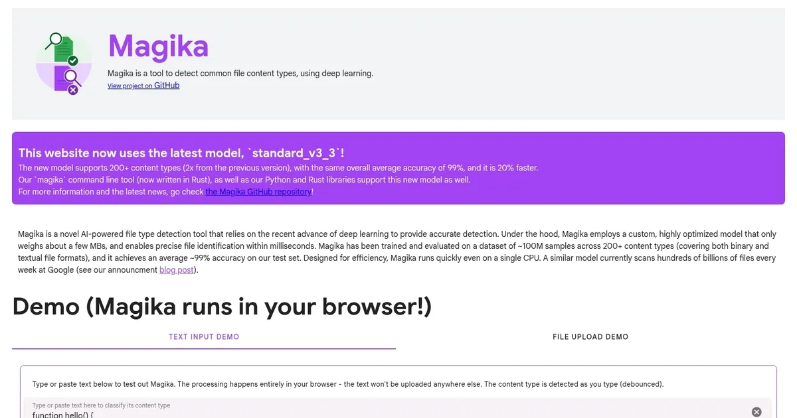
Task: Click the line about magika command line tool
Action: click(x=246, y=180)
